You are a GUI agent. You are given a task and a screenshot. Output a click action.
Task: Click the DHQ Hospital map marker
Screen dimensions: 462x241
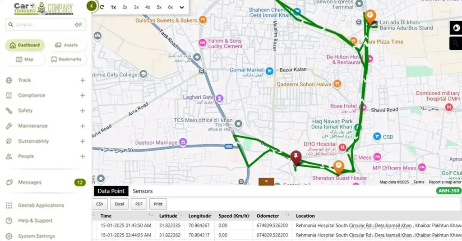pyautogui.click(x=342, y=147)
